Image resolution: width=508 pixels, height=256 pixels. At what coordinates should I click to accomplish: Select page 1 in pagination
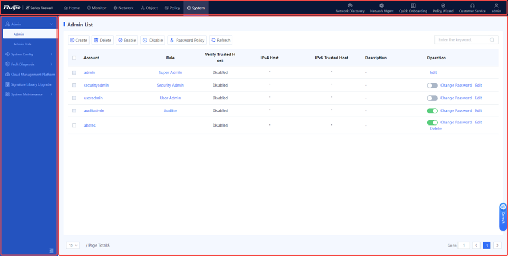click(x=487, y=246)
